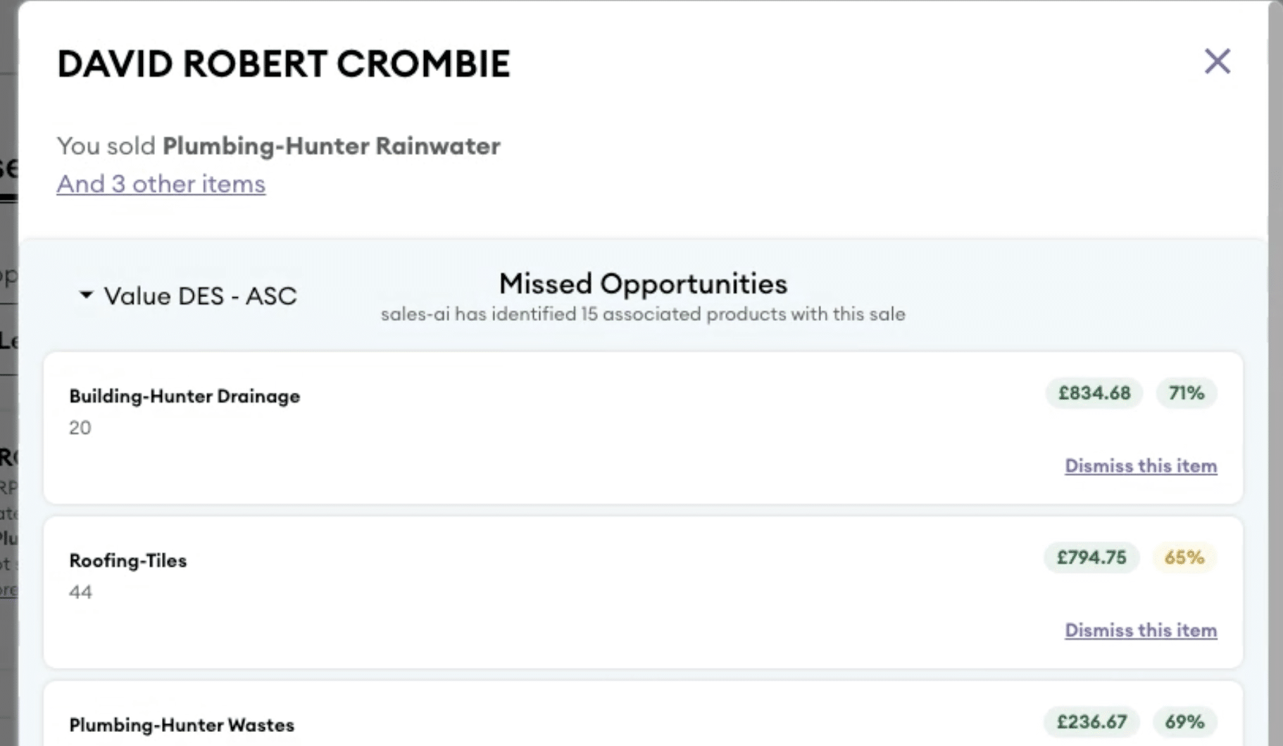
Task: Close the David Robert Crombie dialog
Action: (x=1218, y=61)
